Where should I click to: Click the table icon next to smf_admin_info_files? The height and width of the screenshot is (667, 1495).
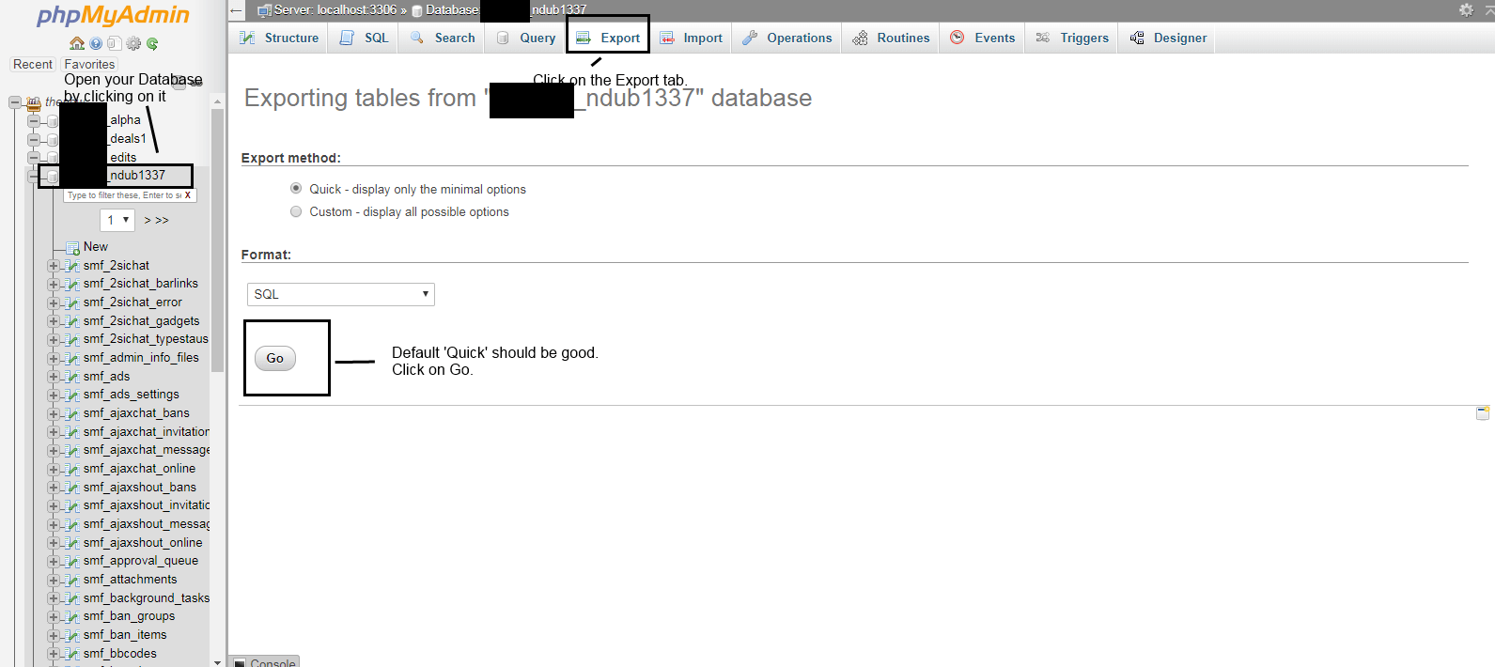(x=72, y=358)
